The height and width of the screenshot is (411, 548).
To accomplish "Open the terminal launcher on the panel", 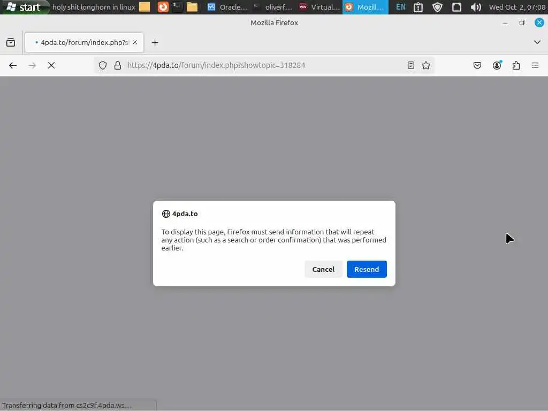I will click(x=178, y=7).
